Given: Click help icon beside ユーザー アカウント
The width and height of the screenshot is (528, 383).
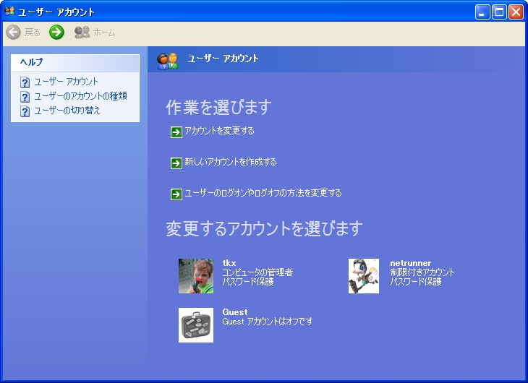Looking at the screenshot, I should point(25,82).
